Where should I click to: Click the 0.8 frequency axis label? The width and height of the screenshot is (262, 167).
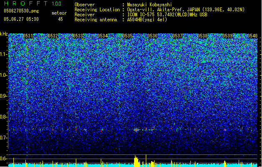coord(4,117)
